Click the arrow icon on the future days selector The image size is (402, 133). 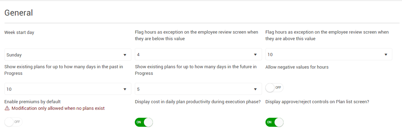(x=255, y=89)
